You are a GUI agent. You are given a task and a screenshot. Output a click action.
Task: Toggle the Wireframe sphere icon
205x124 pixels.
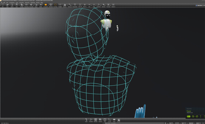tap(51, 5)
